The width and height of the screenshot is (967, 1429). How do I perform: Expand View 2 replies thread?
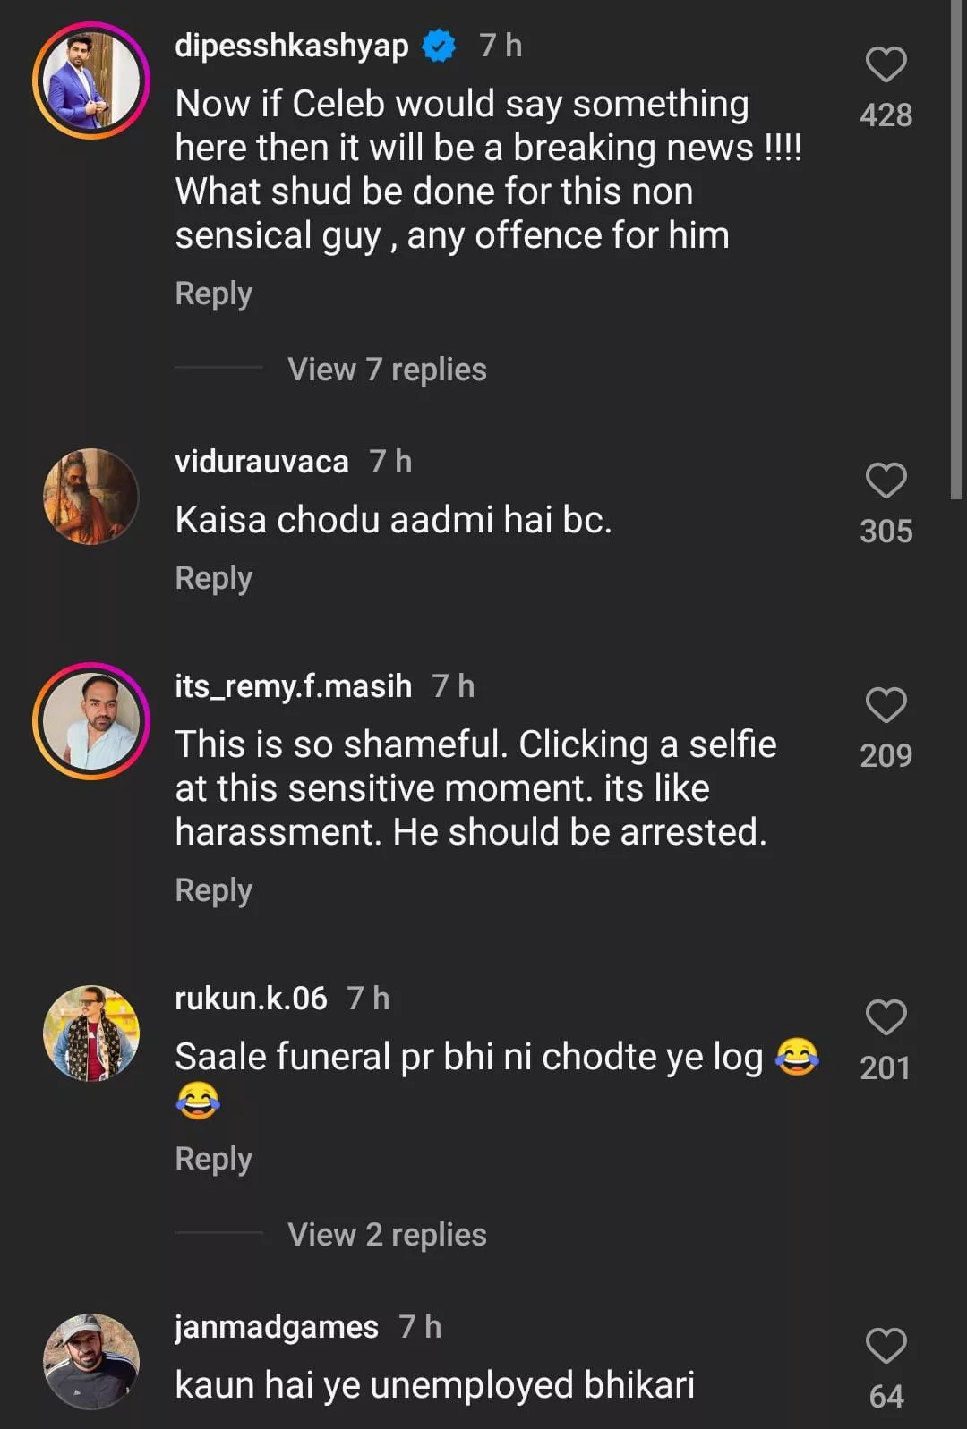point(386,1235)
